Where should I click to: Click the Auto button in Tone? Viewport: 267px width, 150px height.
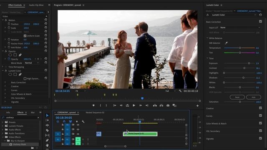click(254, 97)
